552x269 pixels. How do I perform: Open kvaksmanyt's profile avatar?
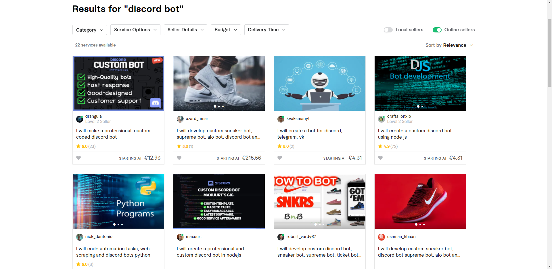(x=281, y=119)
